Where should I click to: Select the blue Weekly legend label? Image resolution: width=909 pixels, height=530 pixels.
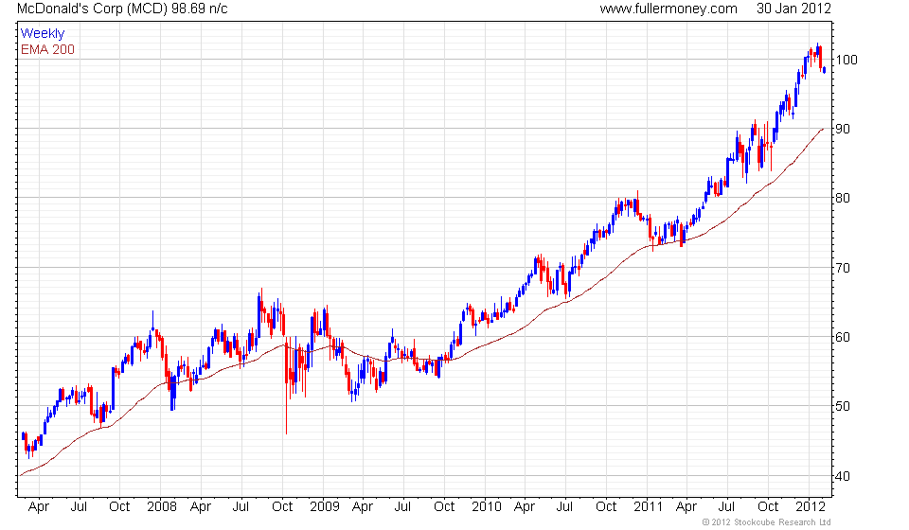pyautogui.click(x=43, y=33)
